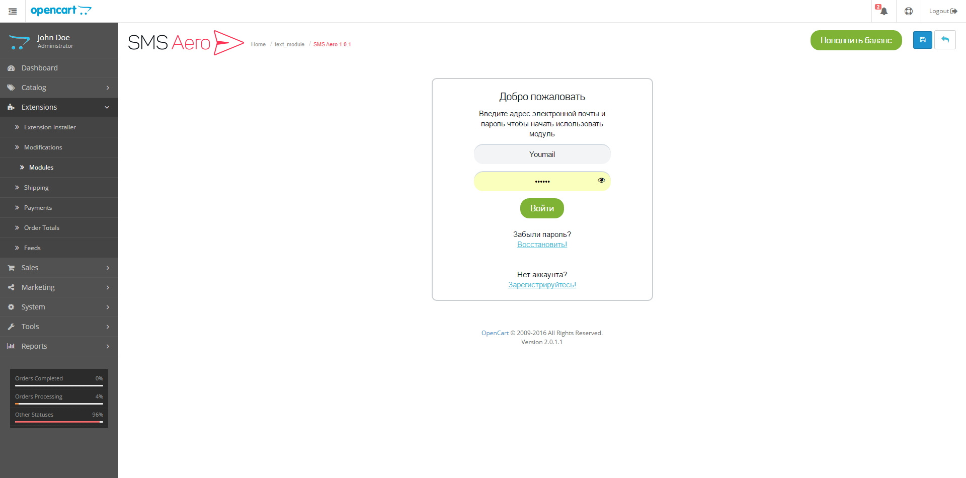Click the Reports chevron arrow
Screen dimensions: 966x478
tap(108, 346)
